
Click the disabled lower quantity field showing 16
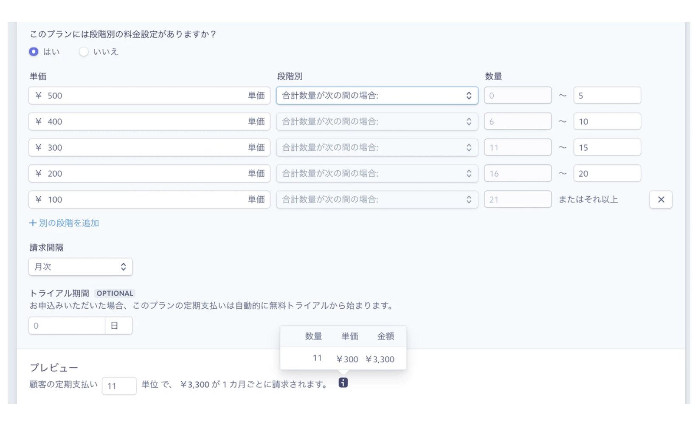point(518,173)
